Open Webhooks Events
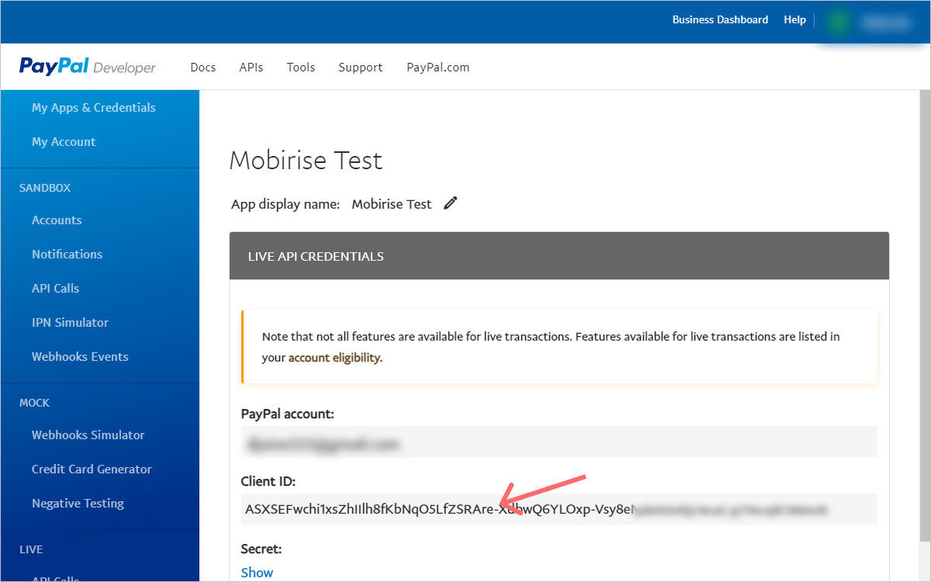The image size is (931, 582). coord(80,357)
